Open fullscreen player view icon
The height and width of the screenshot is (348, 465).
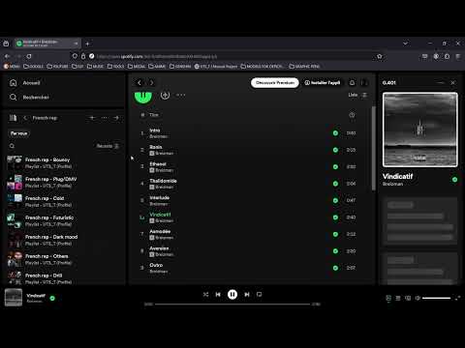coord(457,298)
